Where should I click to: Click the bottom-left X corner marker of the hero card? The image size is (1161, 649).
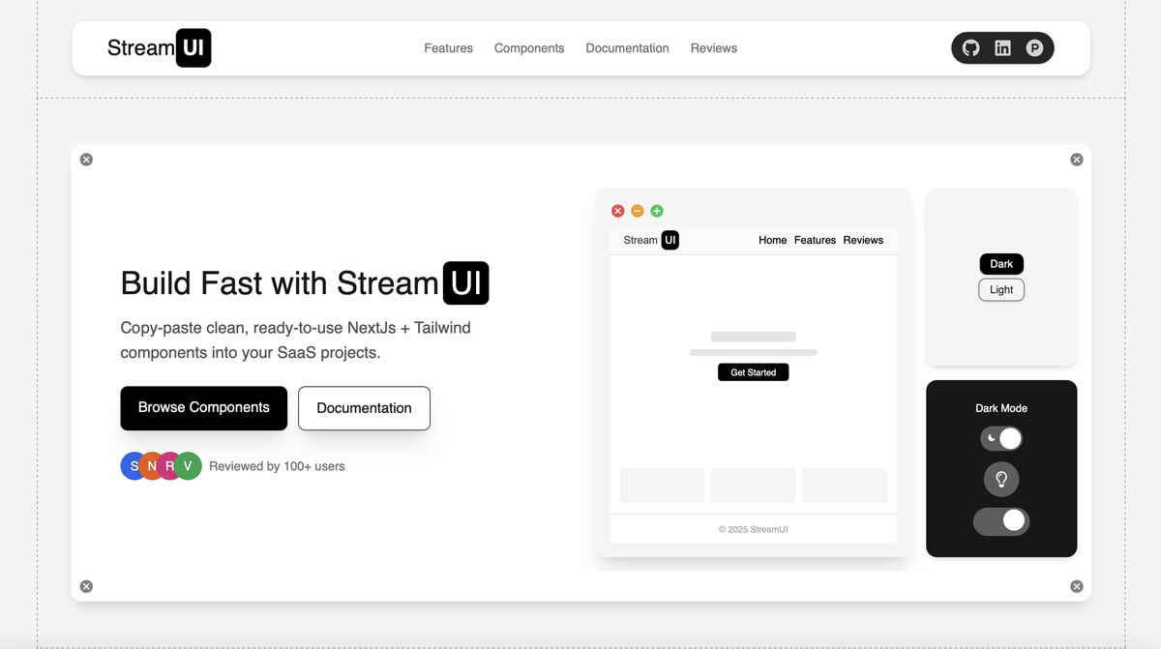(x=86, y=586)
